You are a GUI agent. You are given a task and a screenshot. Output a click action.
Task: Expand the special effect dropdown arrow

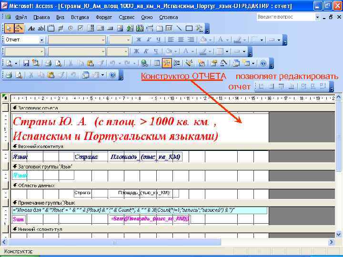pos(279,40)
